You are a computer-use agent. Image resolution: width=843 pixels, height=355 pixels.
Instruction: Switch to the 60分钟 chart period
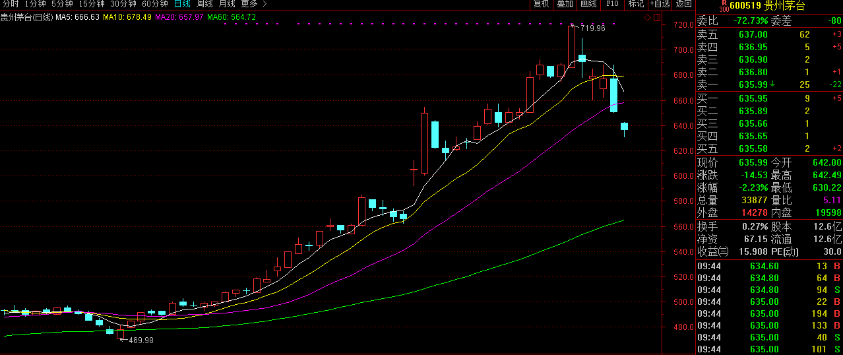tap(155, 4)
